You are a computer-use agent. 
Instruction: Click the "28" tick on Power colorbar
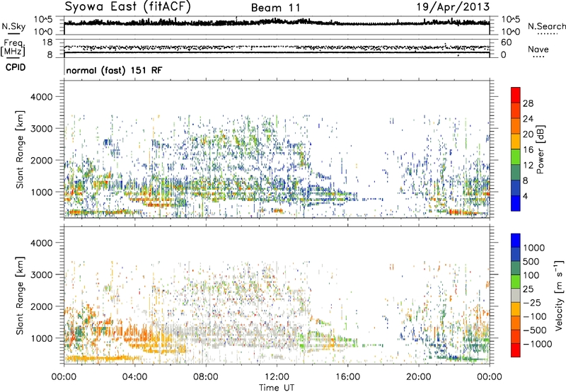pyautogui.click(x=528, y=103)
